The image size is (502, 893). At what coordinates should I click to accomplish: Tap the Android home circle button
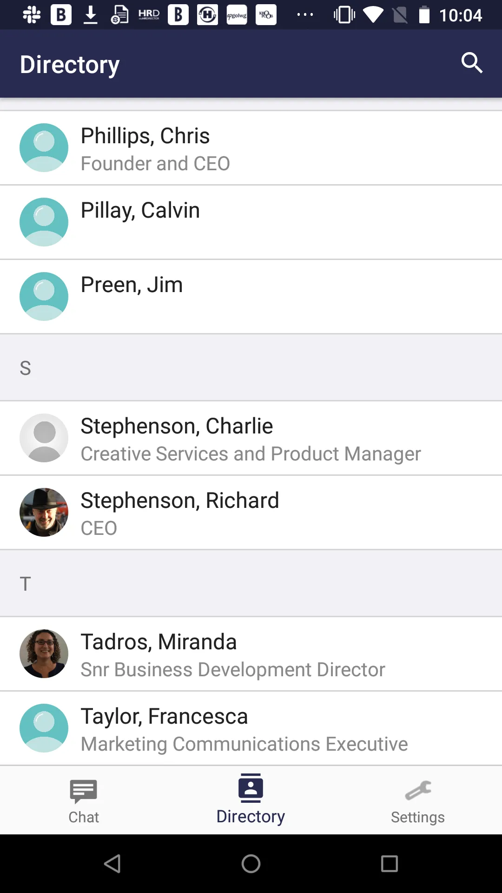[x=251, y=864]
